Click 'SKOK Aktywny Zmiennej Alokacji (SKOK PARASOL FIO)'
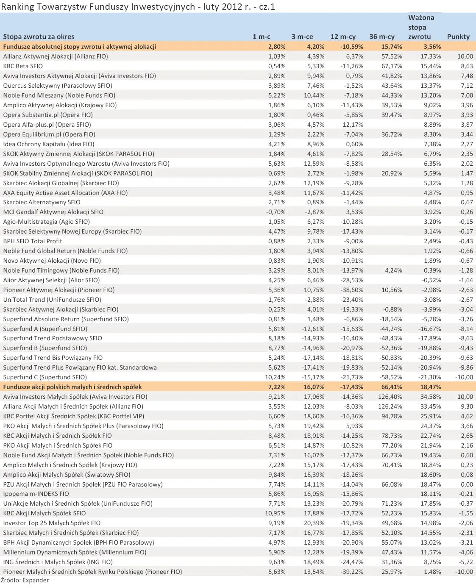The image size is (476, 587). coord(79,154)
